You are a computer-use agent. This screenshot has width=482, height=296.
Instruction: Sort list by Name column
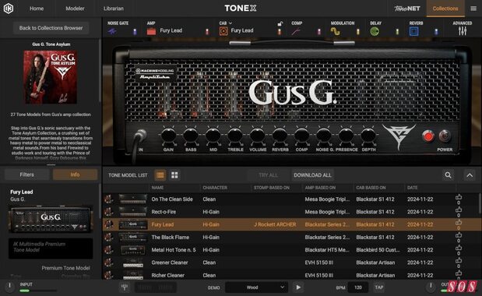[157, 188]
